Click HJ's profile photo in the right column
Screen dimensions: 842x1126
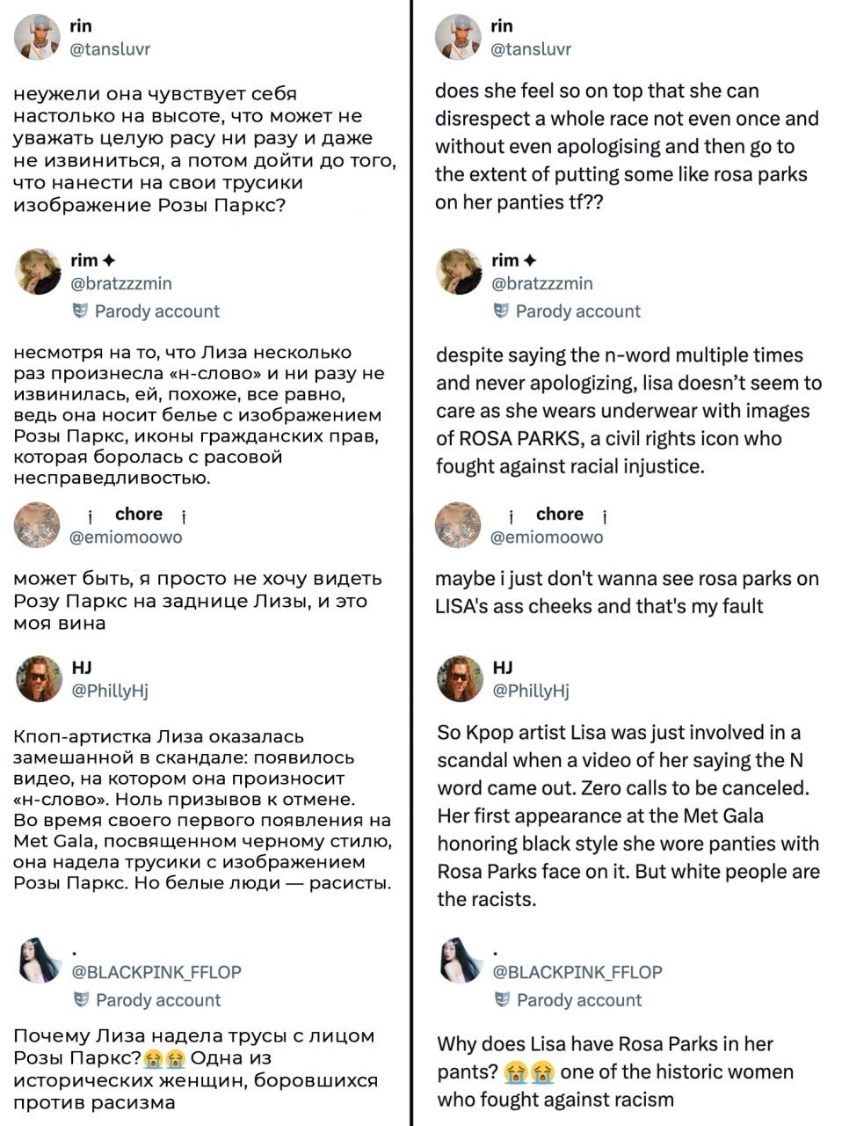click(460, 678)
